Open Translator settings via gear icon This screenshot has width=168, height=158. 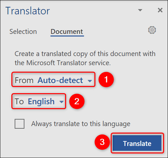152,30
